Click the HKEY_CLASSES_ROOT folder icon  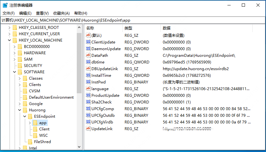coord(15,28)
